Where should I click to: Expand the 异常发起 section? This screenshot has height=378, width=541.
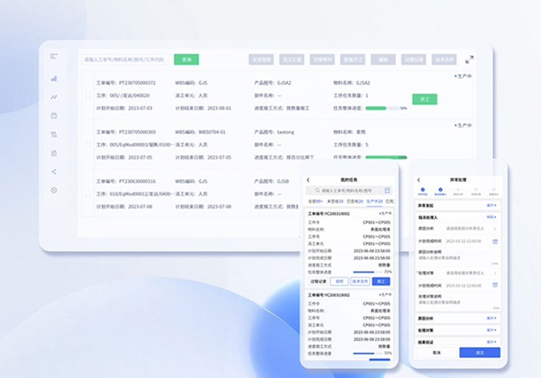pyautogui.click(x=492, y=205)
